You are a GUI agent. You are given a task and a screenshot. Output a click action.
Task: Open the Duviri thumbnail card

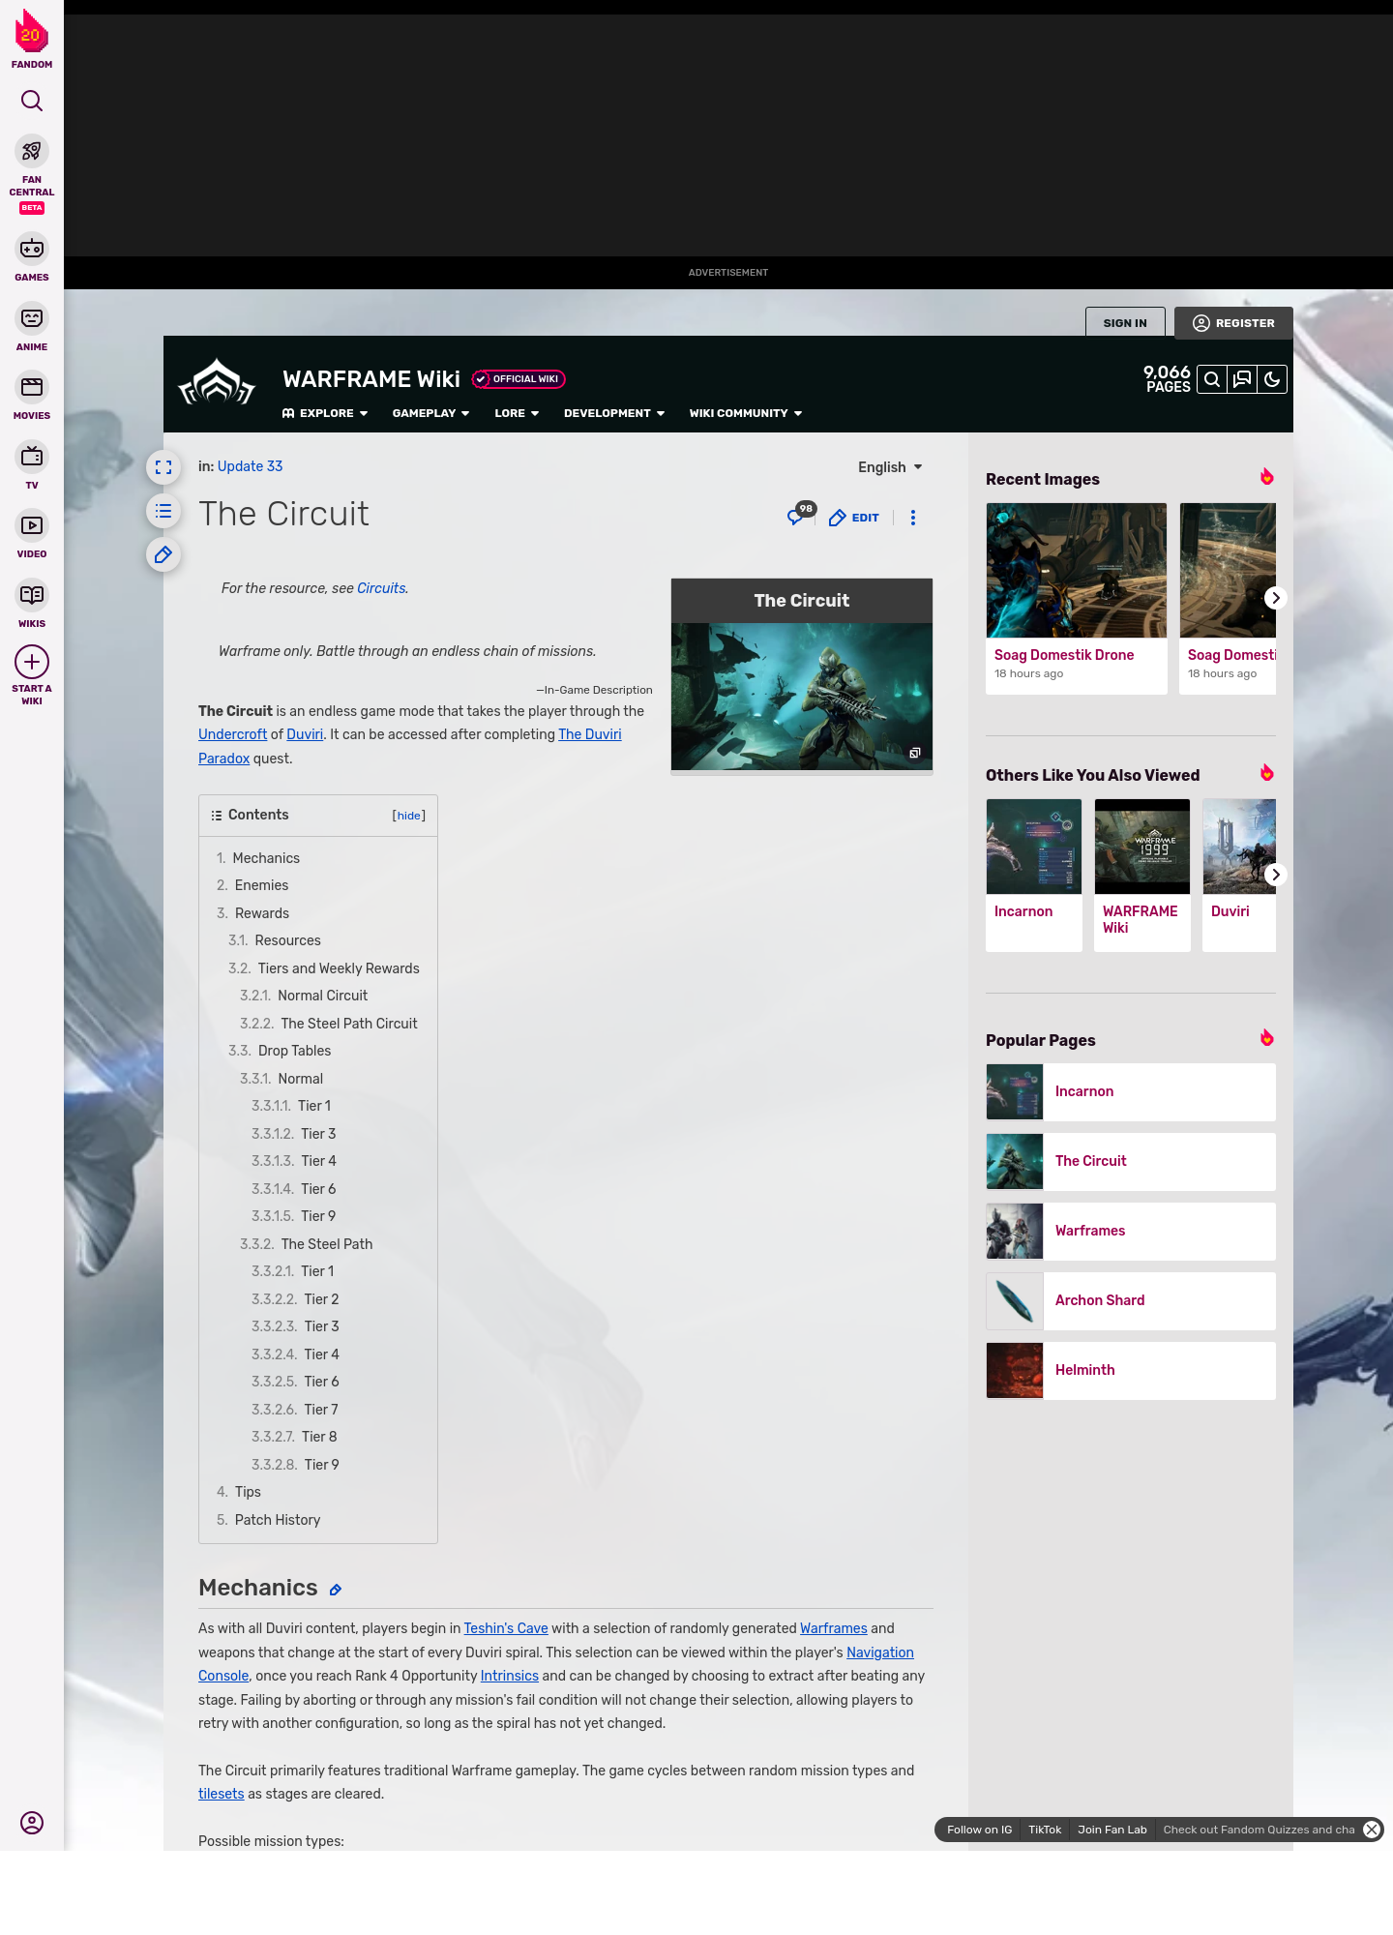tap(1239, 876)
